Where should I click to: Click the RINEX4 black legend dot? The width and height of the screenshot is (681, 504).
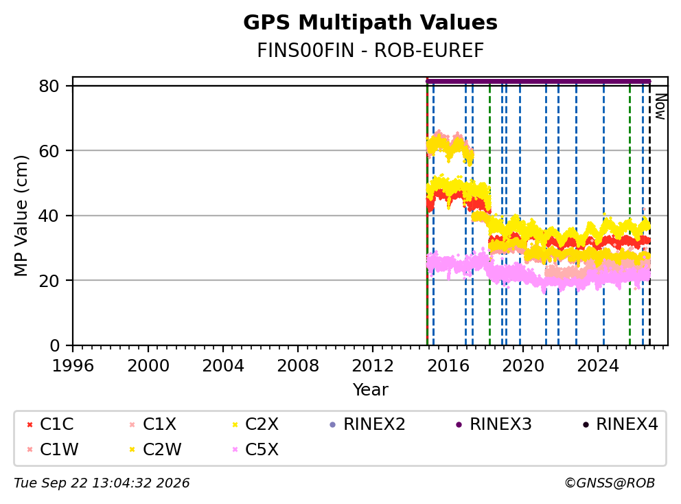coord(586,424)
